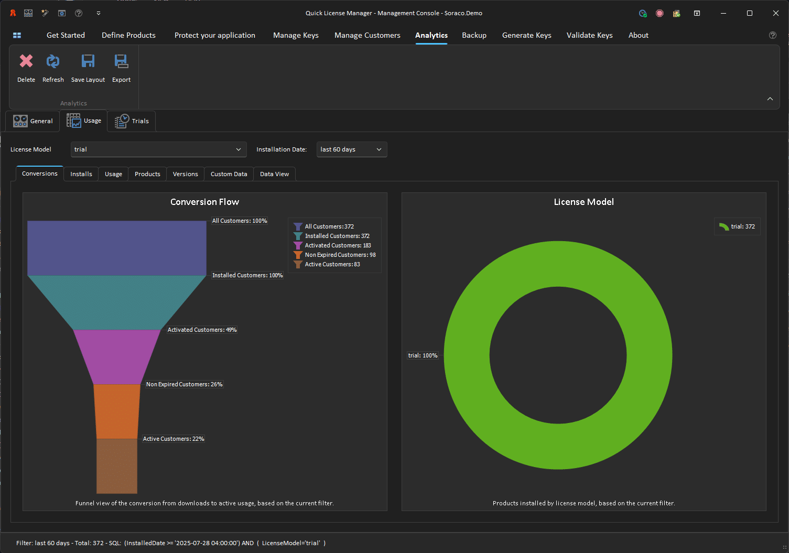789x553 pixels.
Task: Click the clock with green check icon
Action: (x=643, y=13)
